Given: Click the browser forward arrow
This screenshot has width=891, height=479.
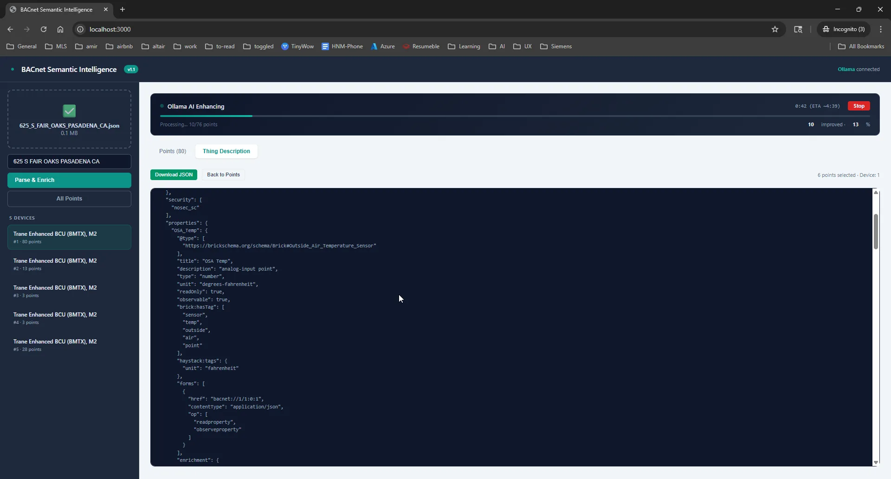Looking at the screenshot, I should [x=27, y=29].
